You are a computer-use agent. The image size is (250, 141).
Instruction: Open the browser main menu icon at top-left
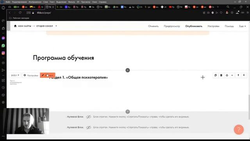[3, 8]
